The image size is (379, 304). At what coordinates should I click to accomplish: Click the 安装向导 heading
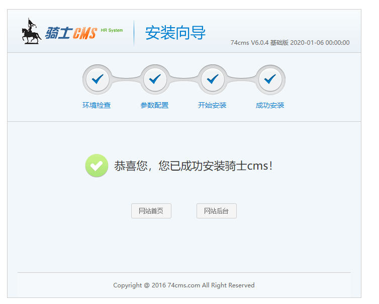(x=175, y=33)
